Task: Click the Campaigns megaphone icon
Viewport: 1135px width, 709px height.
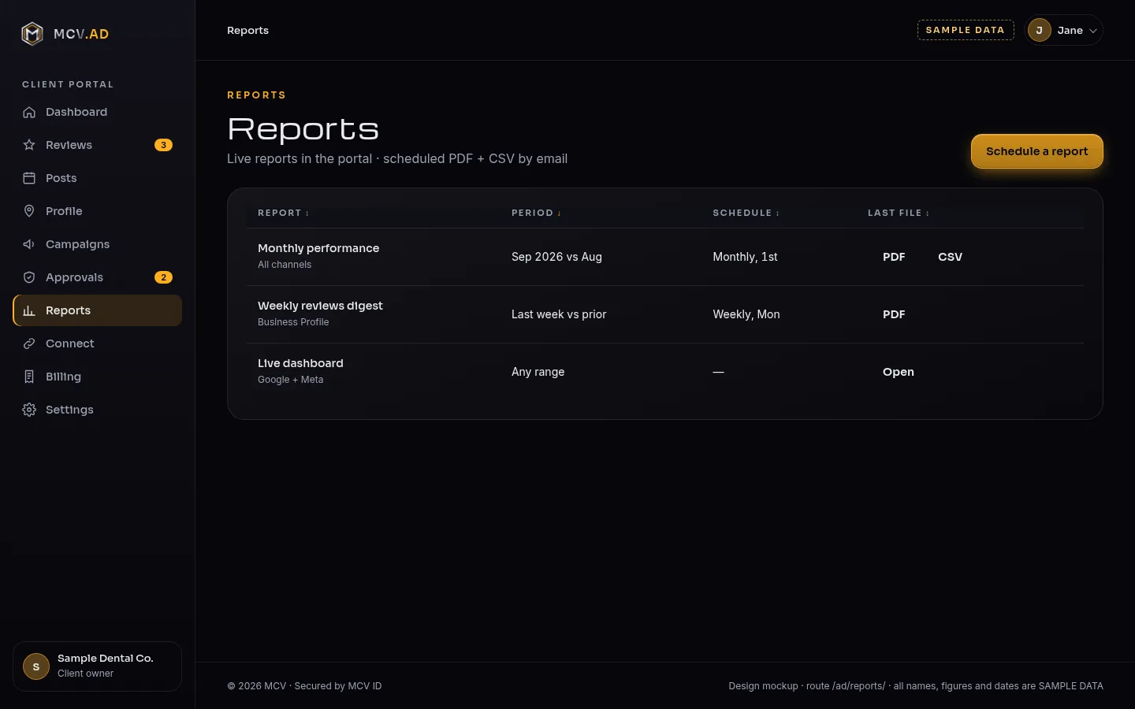Action: tap(29, 244)
